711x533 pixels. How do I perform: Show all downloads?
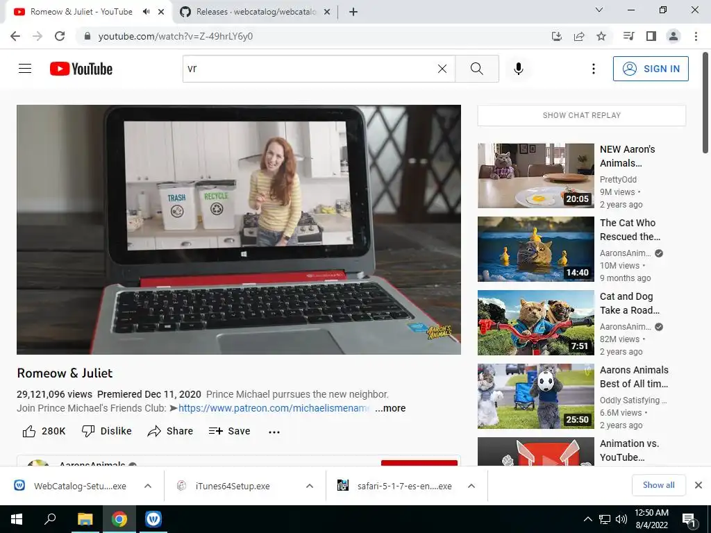click(x=658, y=485)
